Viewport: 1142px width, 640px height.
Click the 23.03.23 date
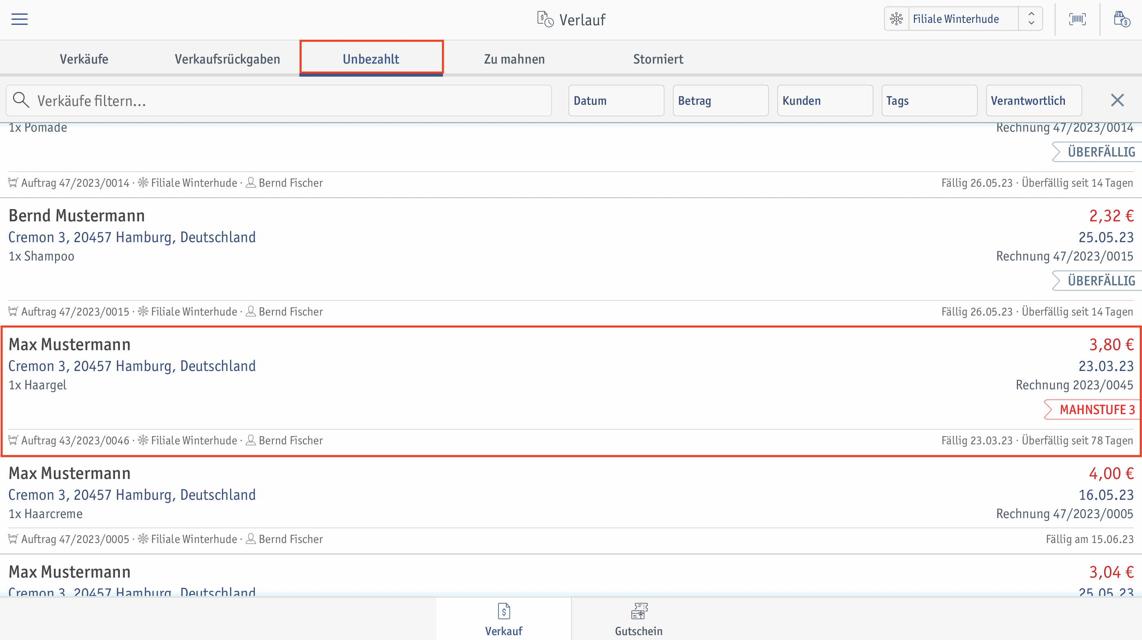tap(1106, 366)
